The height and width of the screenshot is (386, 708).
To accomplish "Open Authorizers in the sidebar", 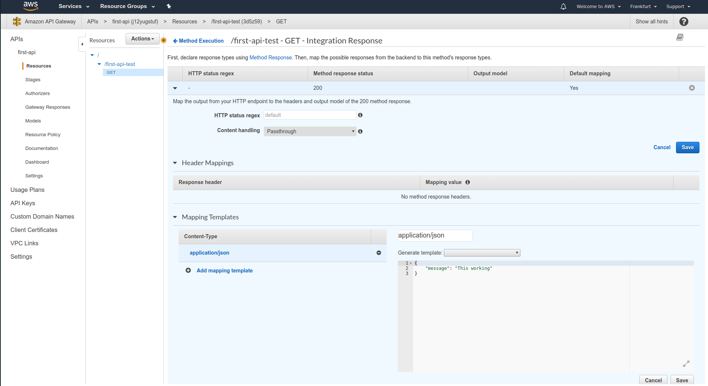I will click(x=38, y=94).
